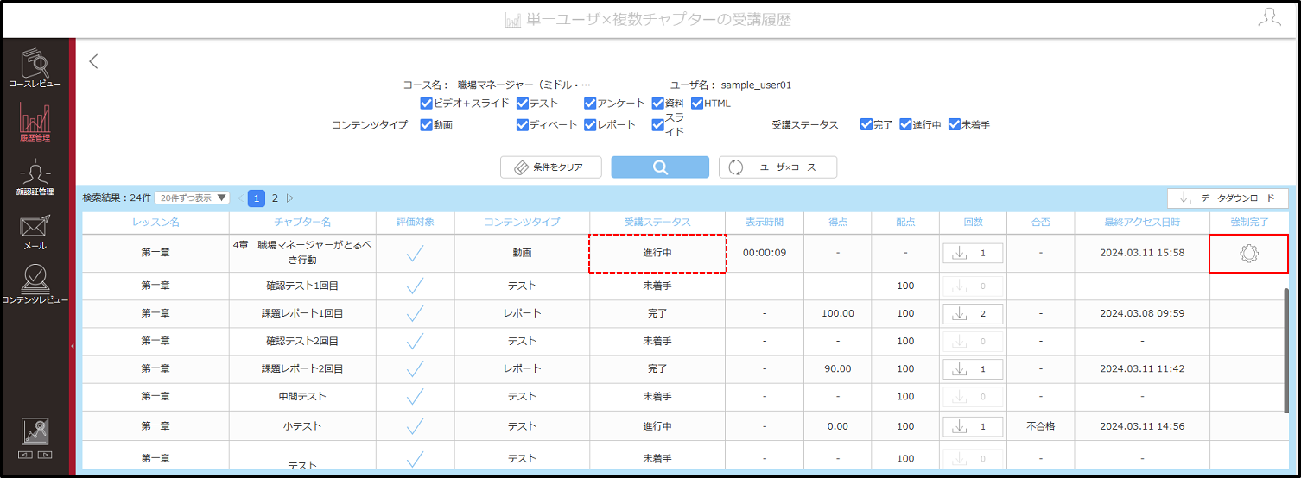Click the チャプター名 column header

click(x=302, y=223)
